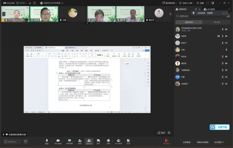Unmute 李庆纯's microphone

223,56
